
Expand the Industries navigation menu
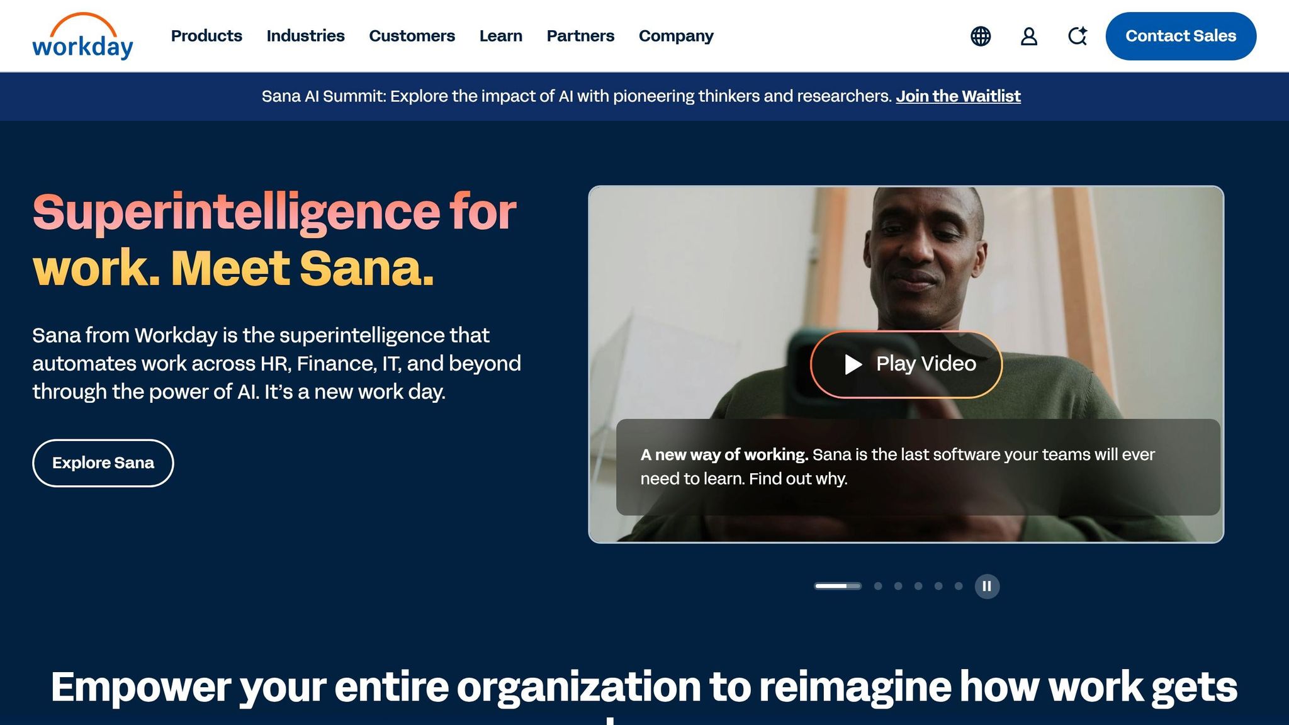point(305,36)
